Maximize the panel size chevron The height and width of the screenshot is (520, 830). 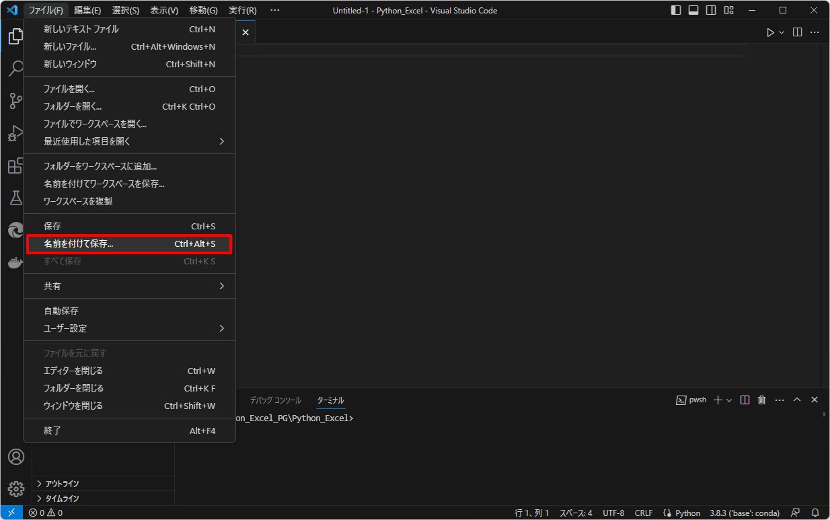(x=797, y=400)
